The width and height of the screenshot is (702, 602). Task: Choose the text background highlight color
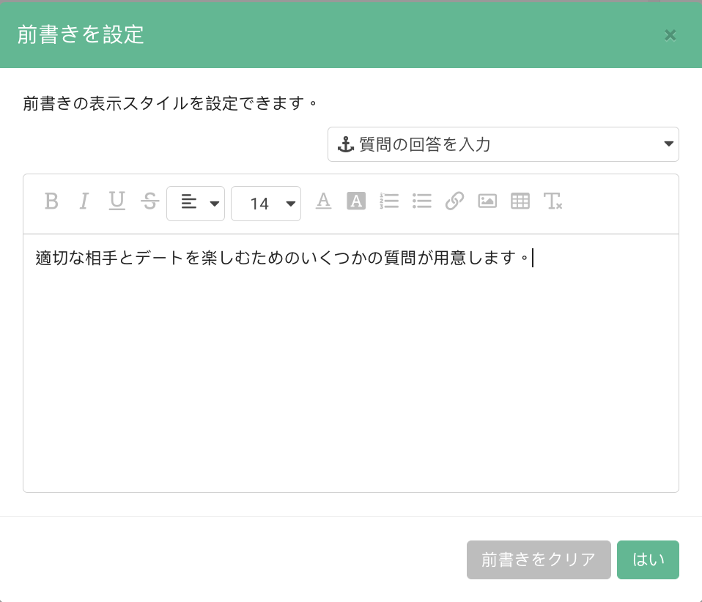[356, 201]
